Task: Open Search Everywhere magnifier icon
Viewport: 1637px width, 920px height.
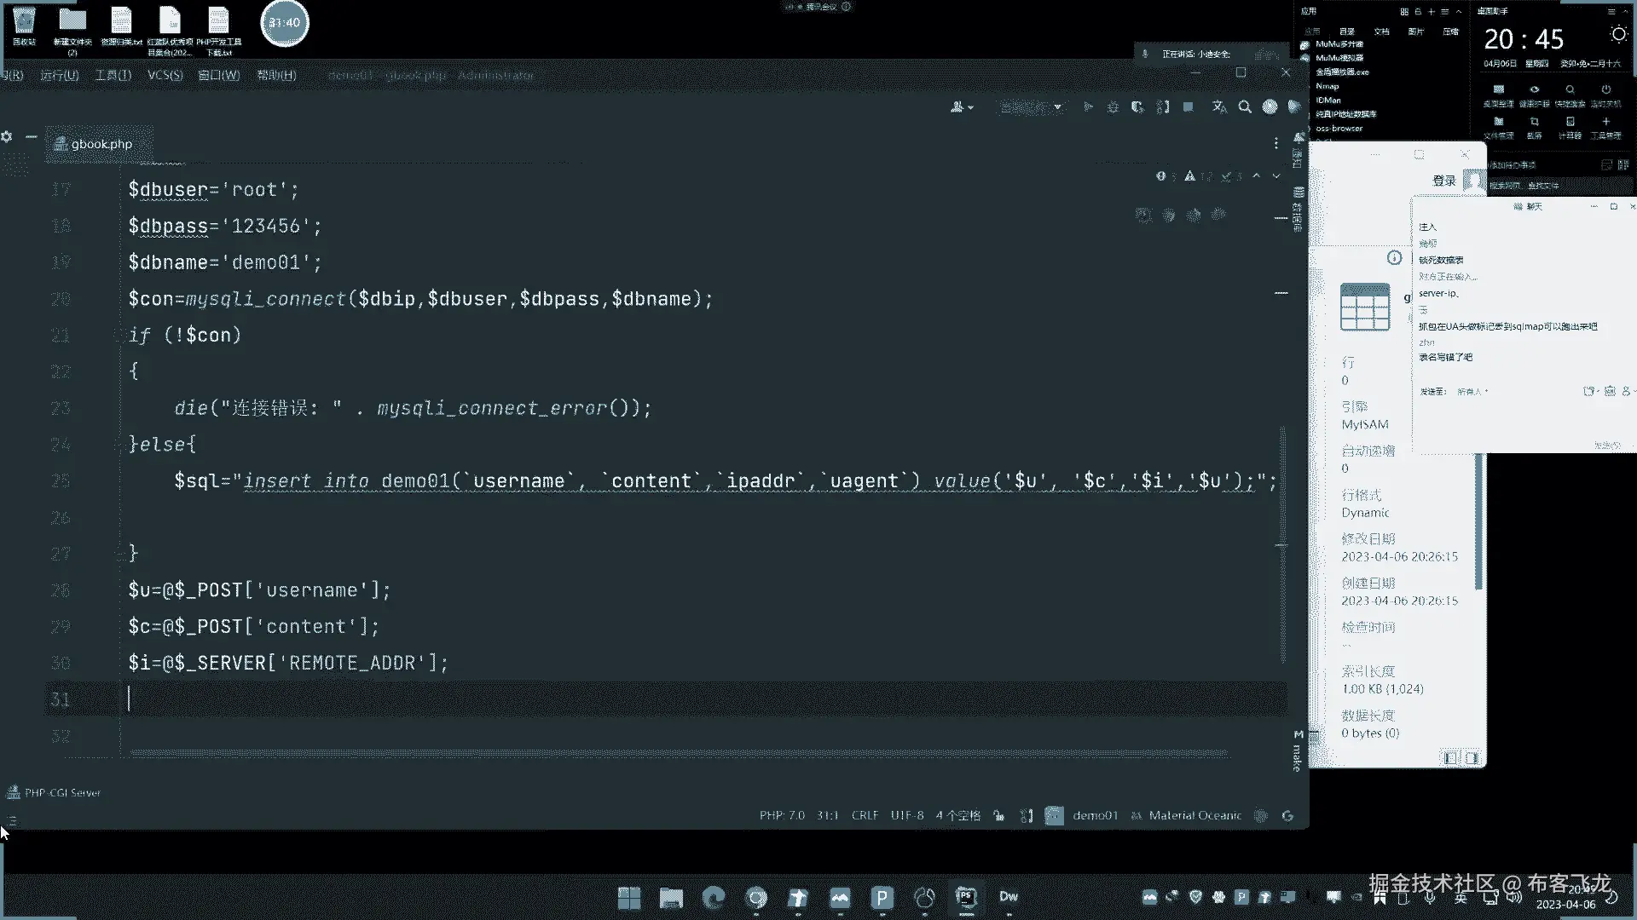Action: coord(1245,107)
